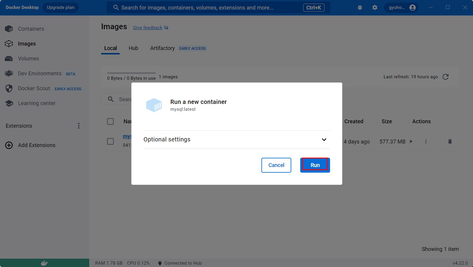The height and width of the screenshot is (267, 473).
Task: Focus the top search bar
Action: [x=218, y=7]
